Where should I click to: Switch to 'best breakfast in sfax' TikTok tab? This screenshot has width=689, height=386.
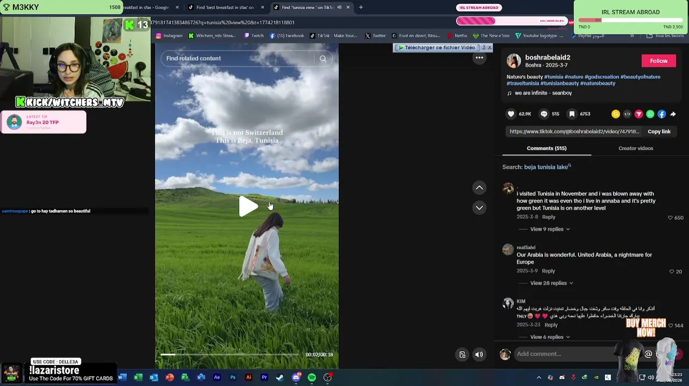pyautogui.click(x=224, y=8)
